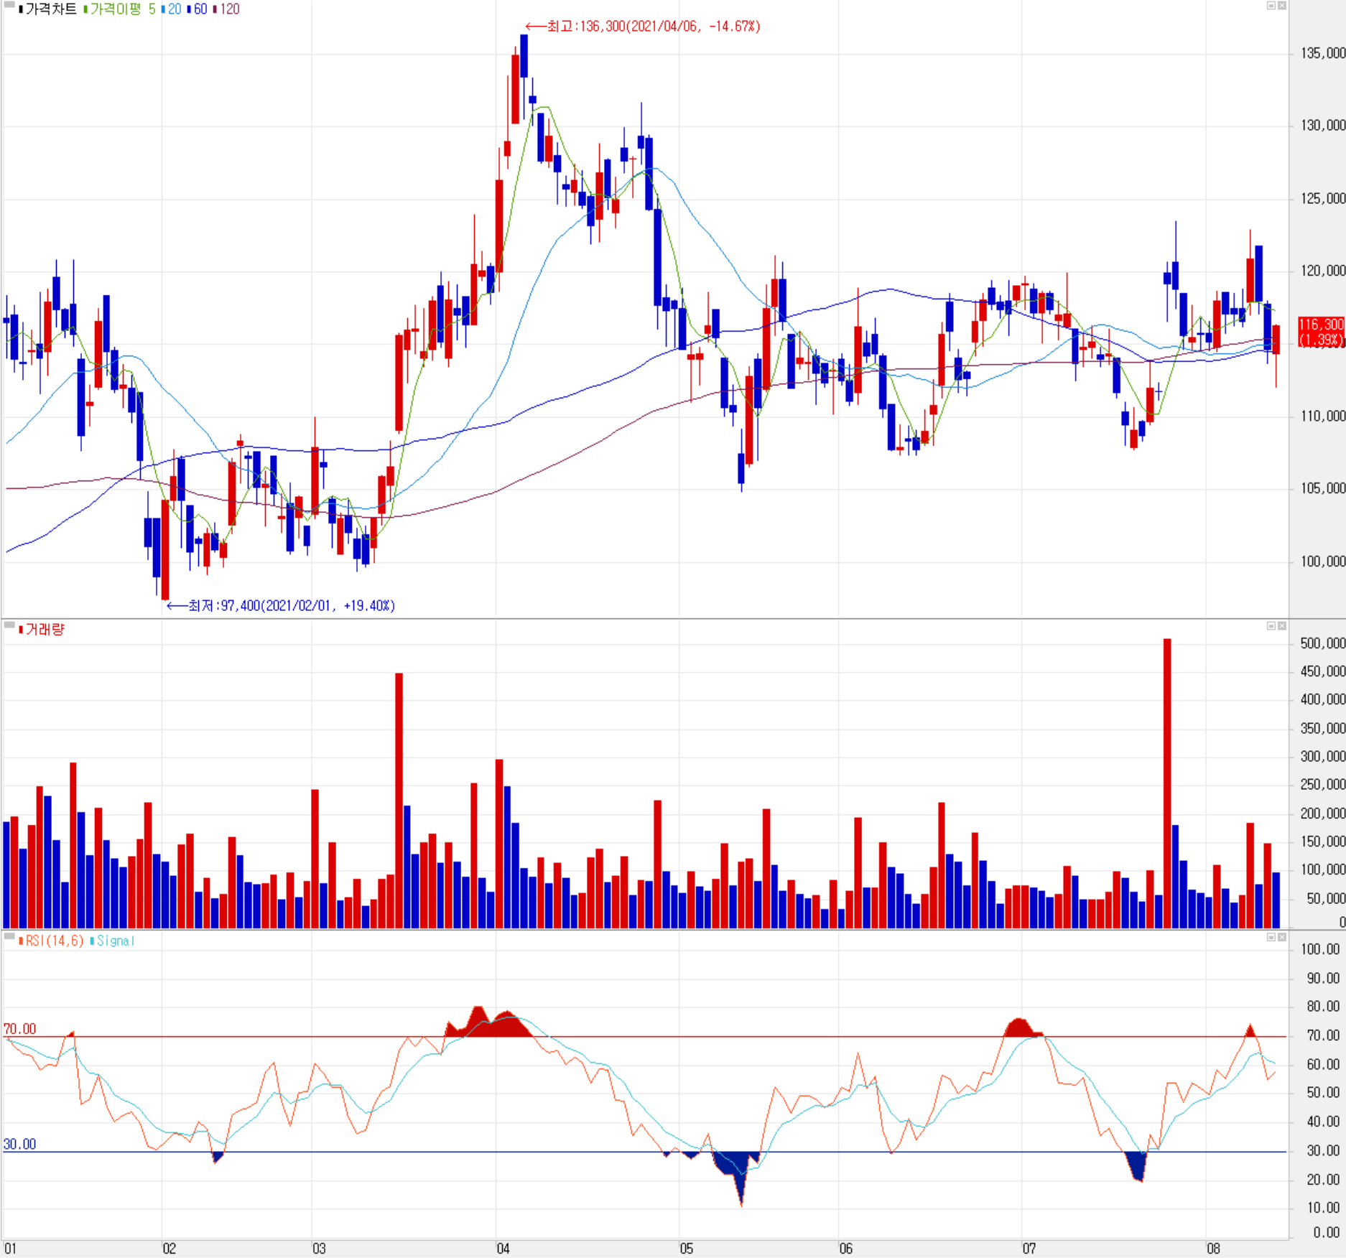Click the highest blue candle at the April peak

(x=524, y=56)
